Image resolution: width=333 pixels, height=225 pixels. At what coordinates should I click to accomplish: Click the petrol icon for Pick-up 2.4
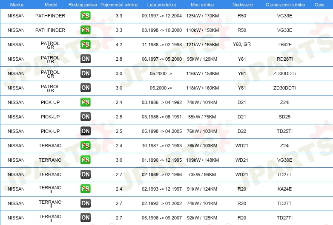click(85, 102)
